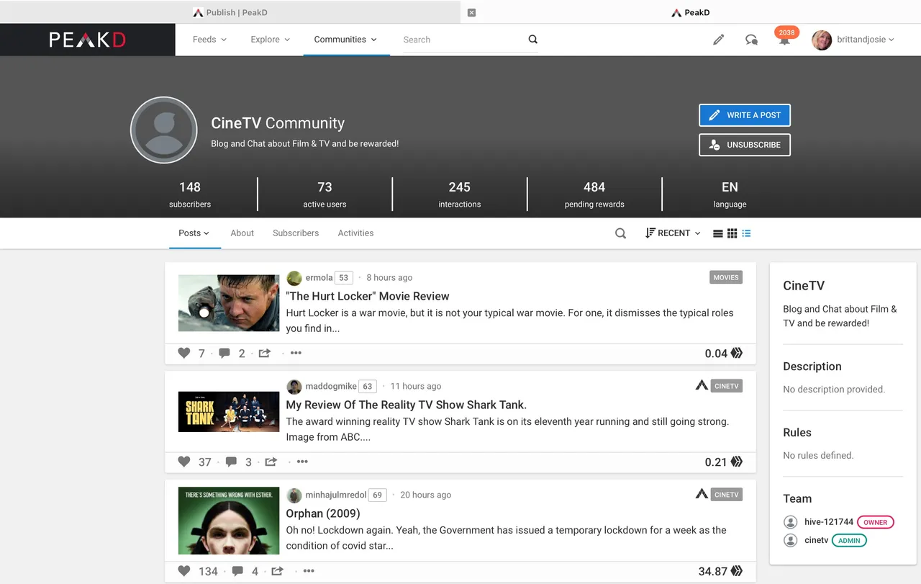This screenshot has width=921, height=584.
Task: Open team member hive-121744
Action: 829,522
